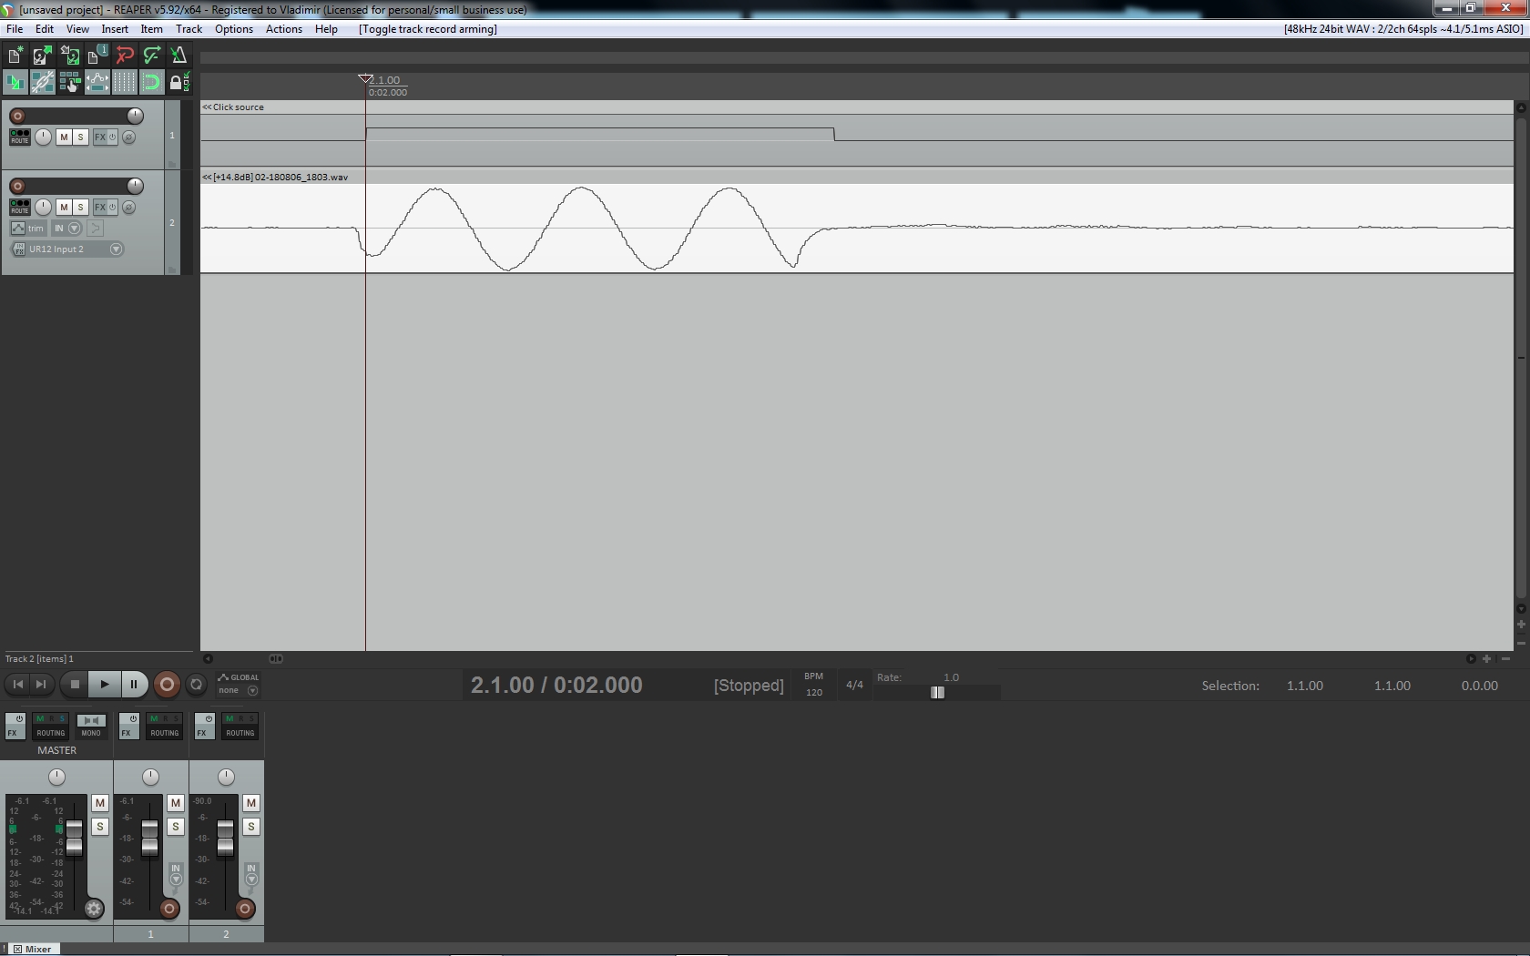Click the master volume fader
Image resolution: width=1530 pixels, height=956 pixels.
[x=74, y=838]
